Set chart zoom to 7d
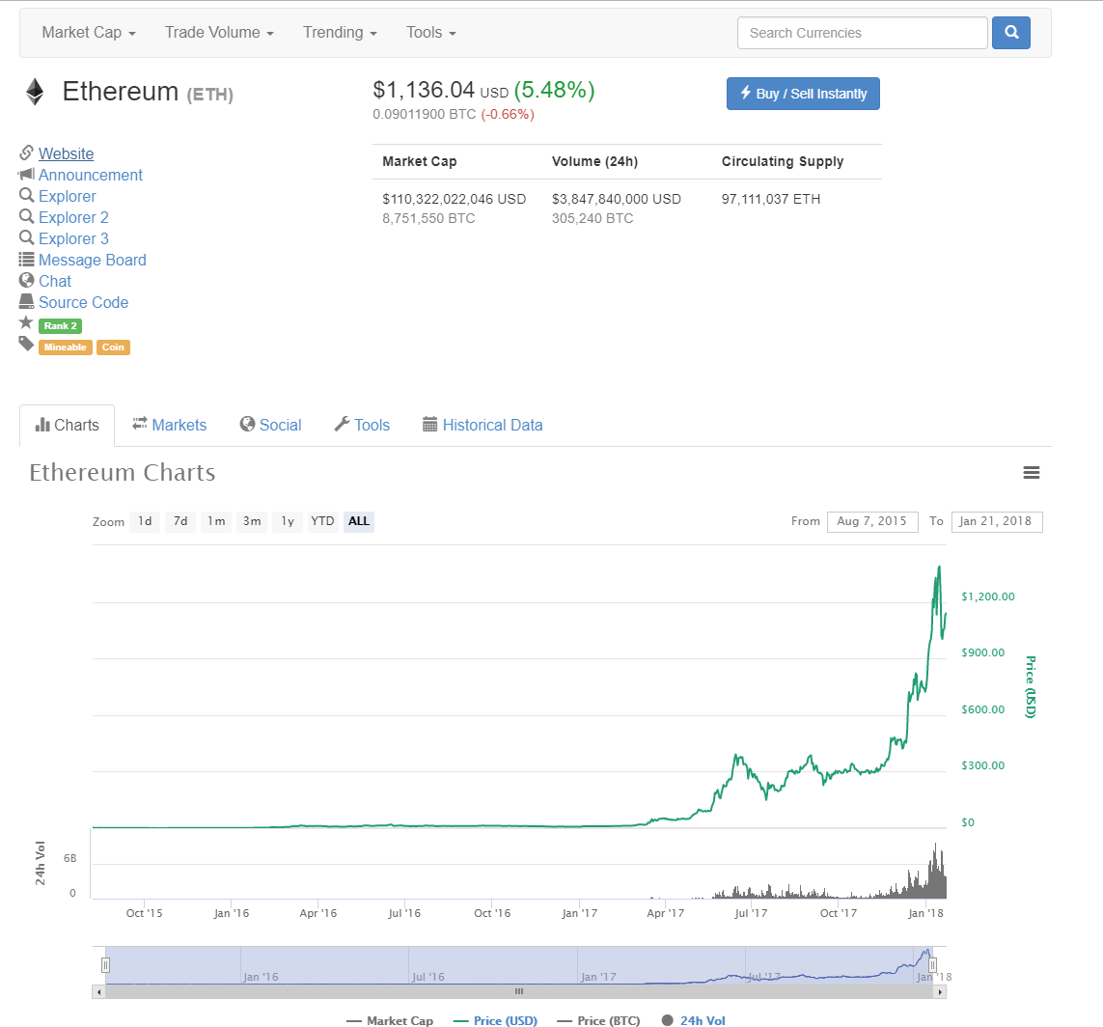 180,521
